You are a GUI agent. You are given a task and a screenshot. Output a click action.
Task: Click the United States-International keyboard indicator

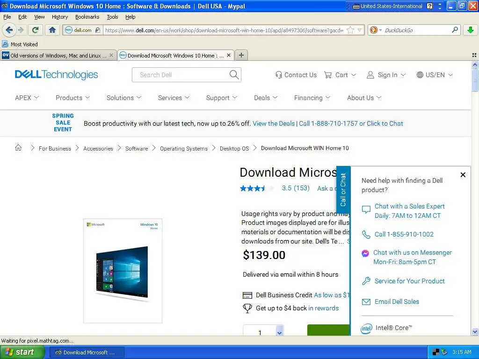pyautogui.click(x=388, y=6)
